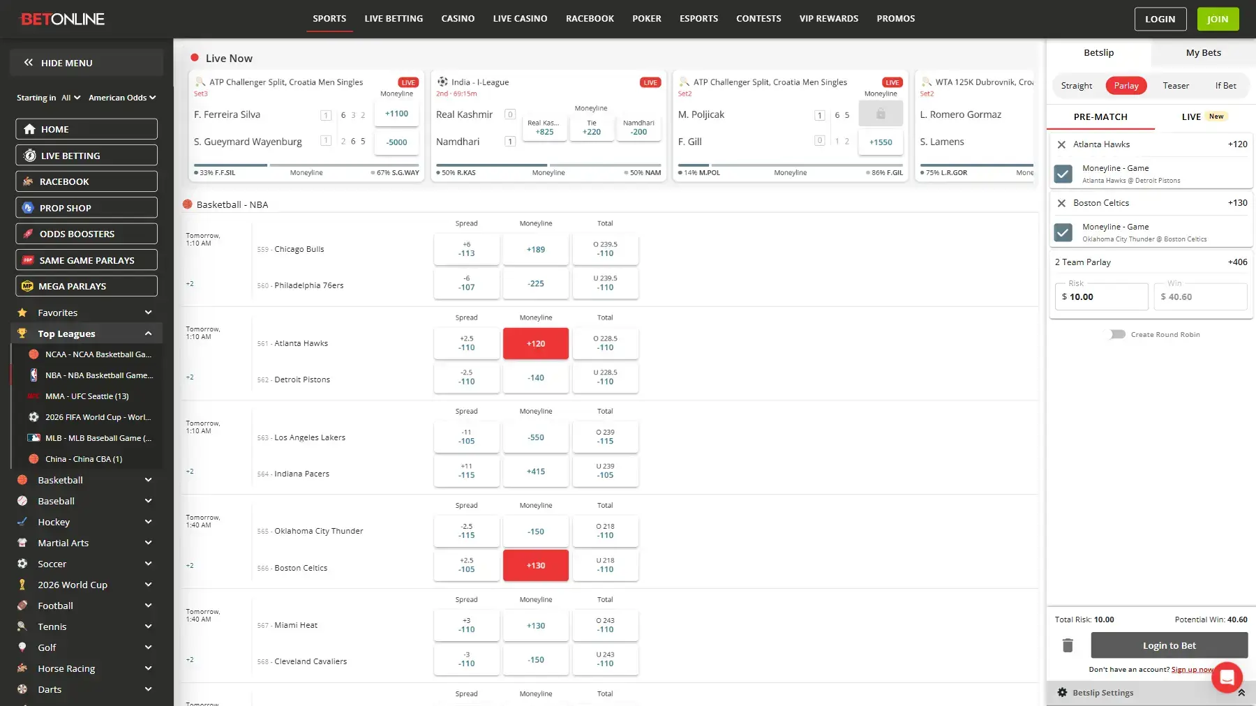Click the Login to Bet button

[1169, 645]
